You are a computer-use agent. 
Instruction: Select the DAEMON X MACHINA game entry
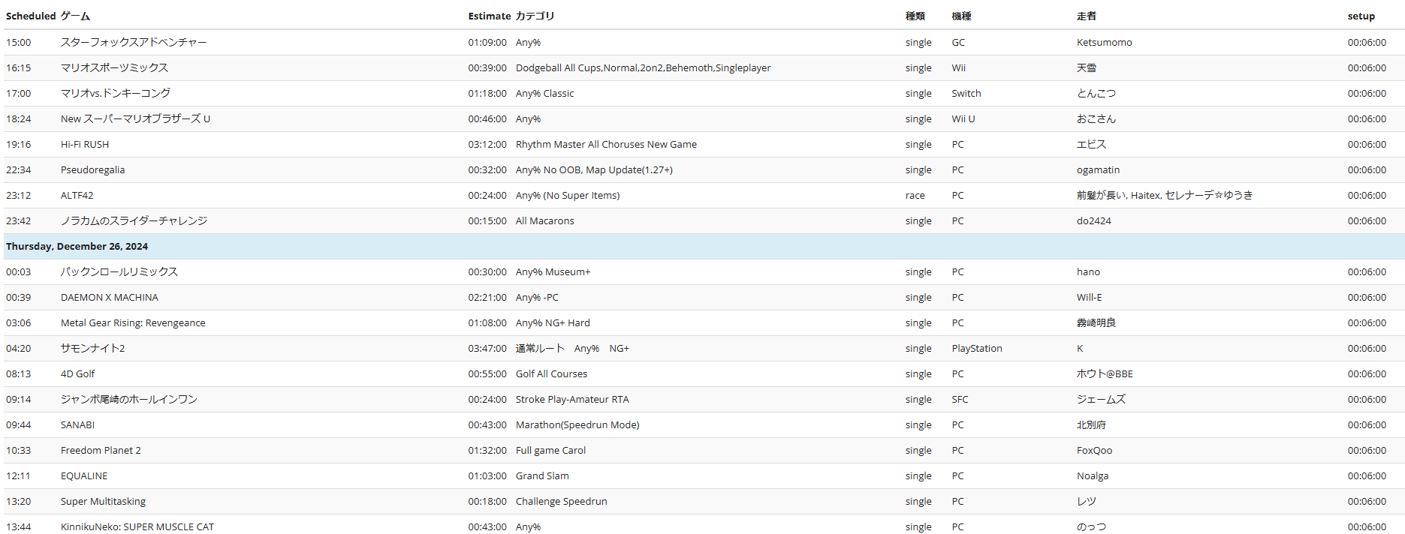pyautogui.click(x=110, y=298)
